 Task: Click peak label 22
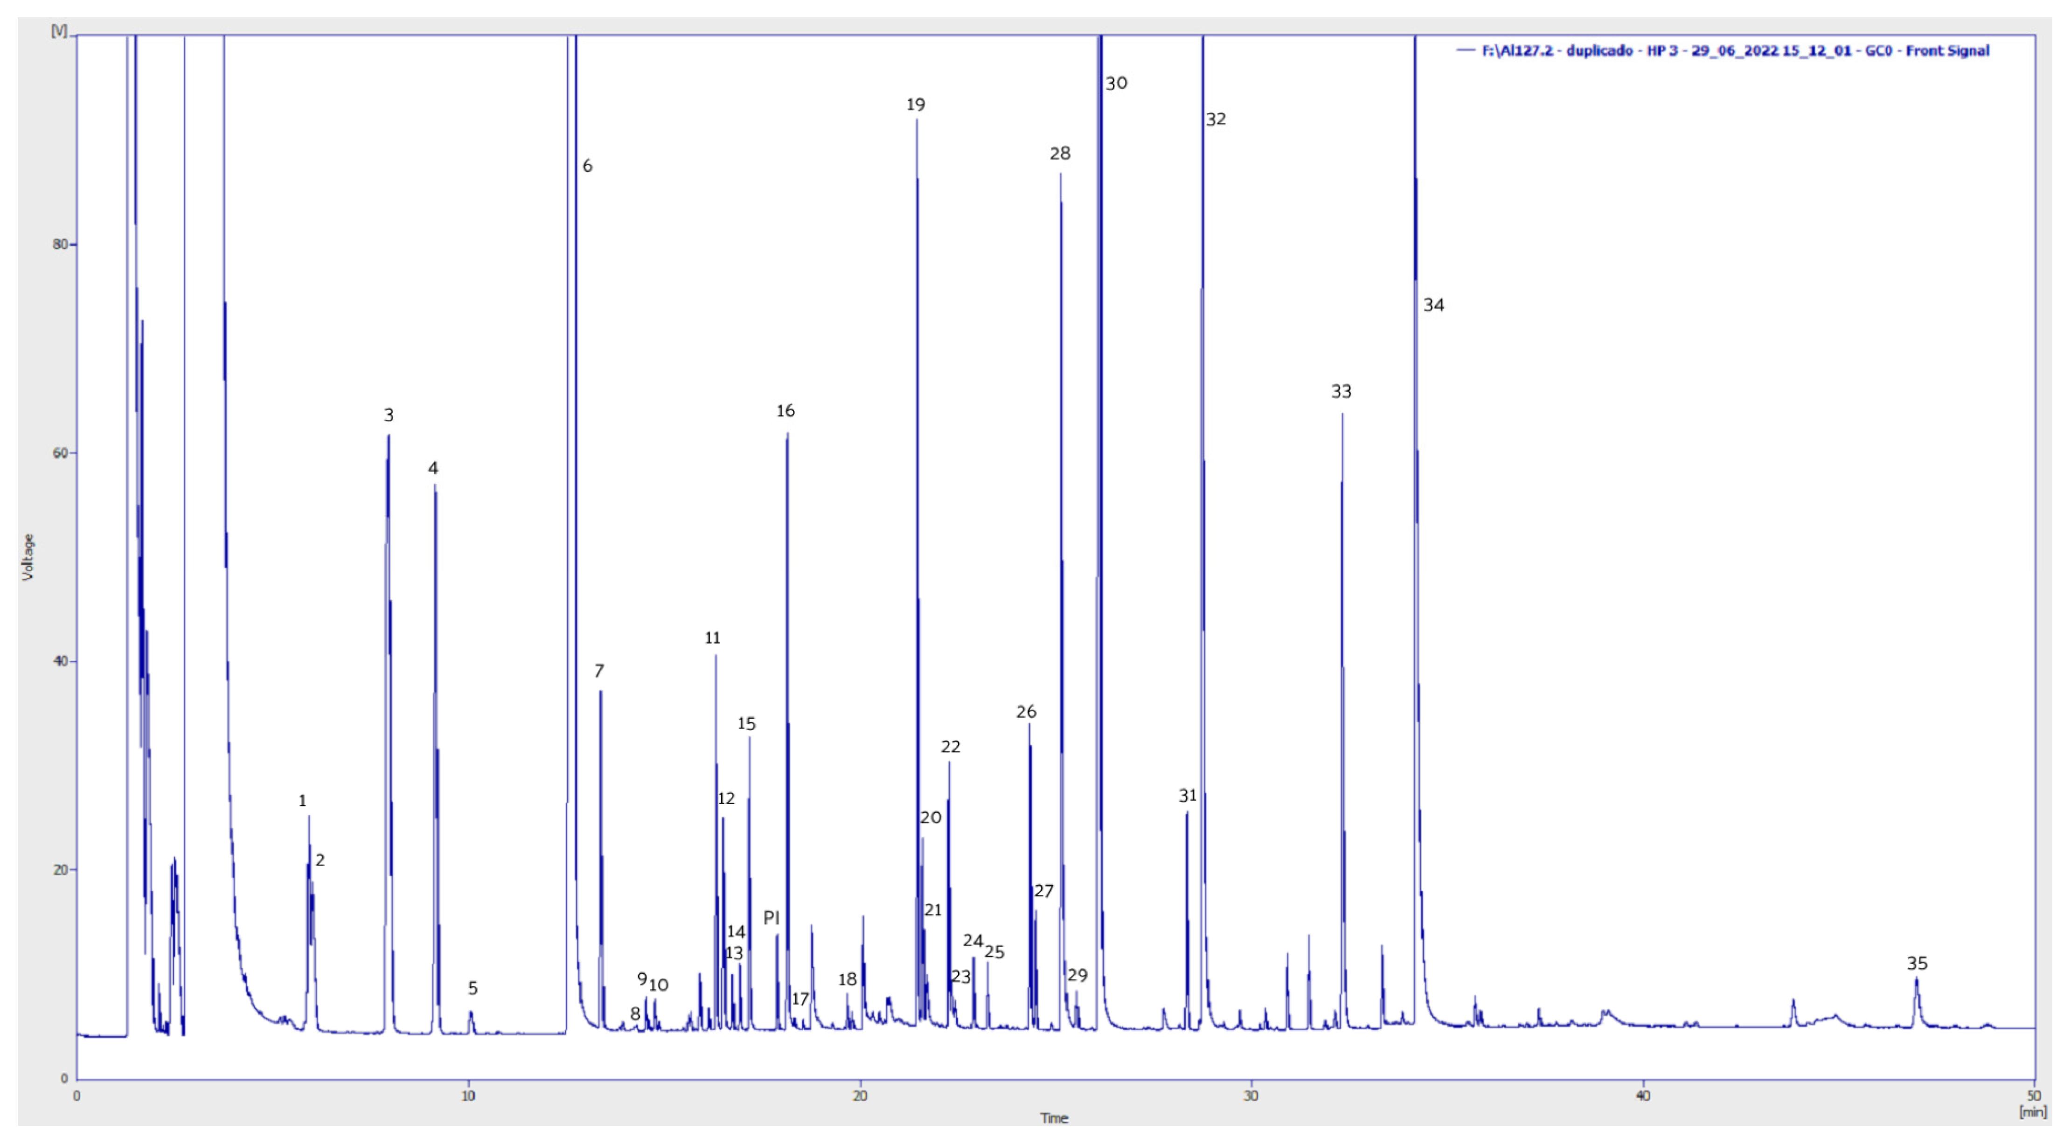point(950,747)
